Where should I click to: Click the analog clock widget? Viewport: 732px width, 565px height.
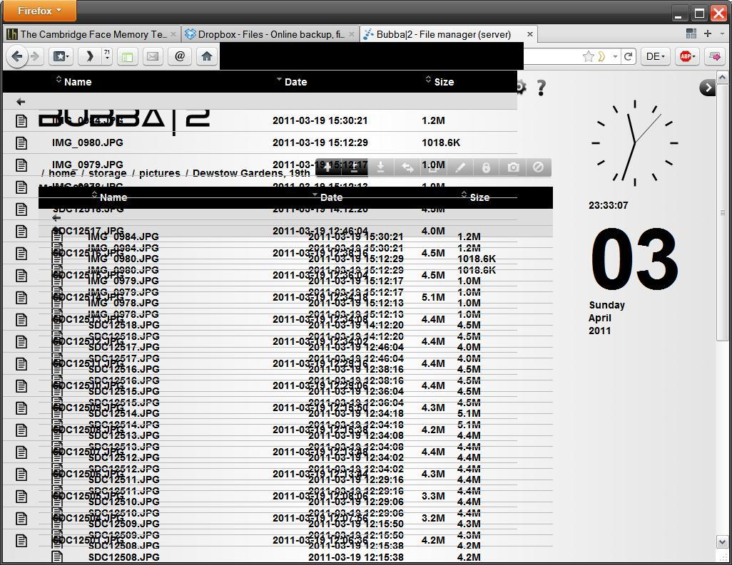click(635, 143)
